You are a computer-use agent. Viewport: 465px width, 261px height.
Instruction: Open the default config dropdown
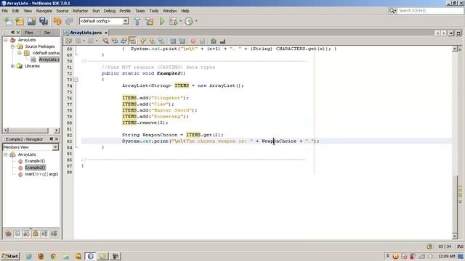tap(126, 21)
